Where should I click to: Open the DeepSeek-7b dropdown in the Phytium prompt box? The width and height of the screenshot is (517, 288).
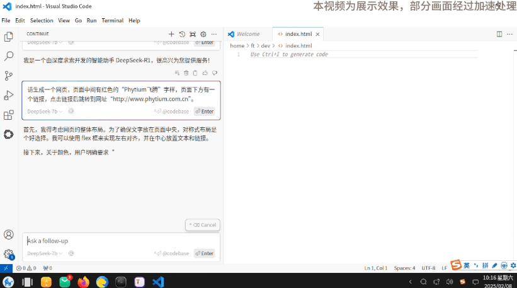coord(45,112)
